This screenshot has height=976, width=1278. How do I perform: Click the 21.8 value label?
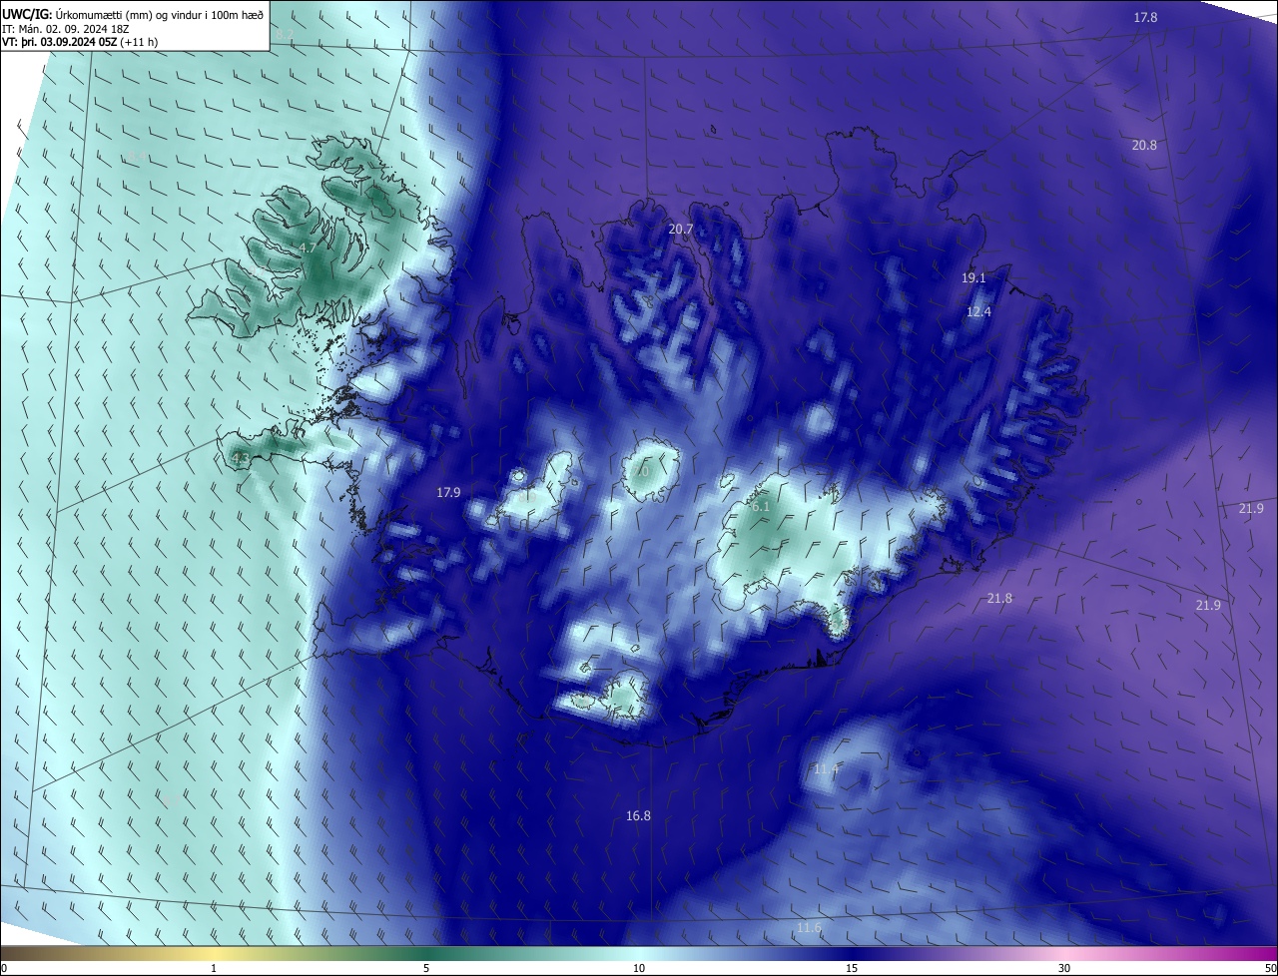pos(999,598)
